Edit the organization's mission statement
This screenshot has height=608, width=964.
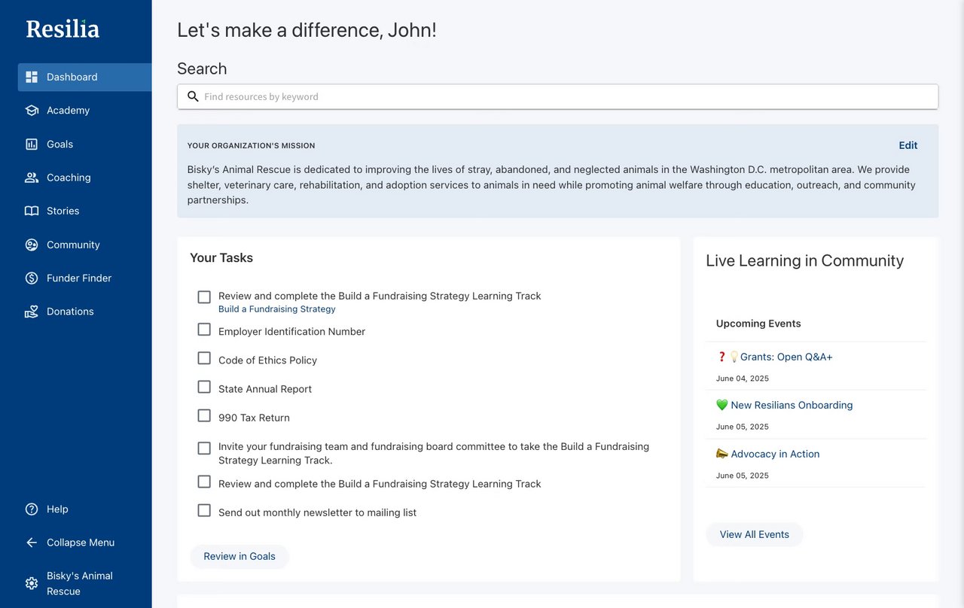(x=908, y=145)
